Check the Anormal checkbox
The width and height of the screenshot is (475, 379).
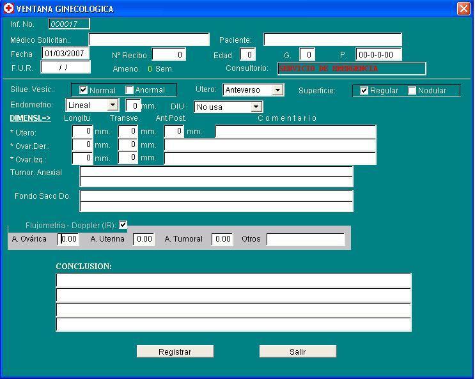pos(129,90)
